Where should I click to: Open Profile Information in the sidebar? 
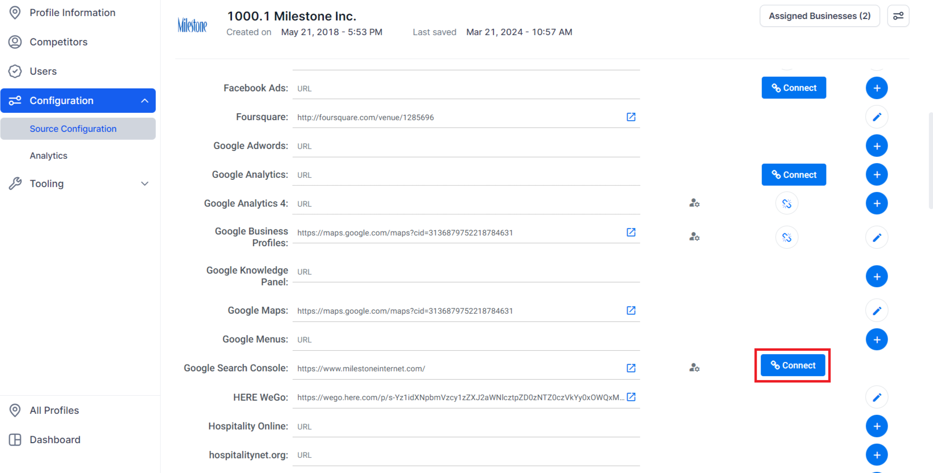[x=72, y=13]
